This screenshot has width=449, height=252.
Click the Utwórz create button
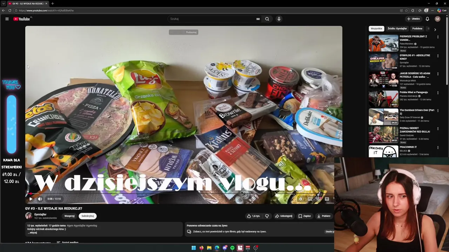pyautogui.click(x=413, y=19)
